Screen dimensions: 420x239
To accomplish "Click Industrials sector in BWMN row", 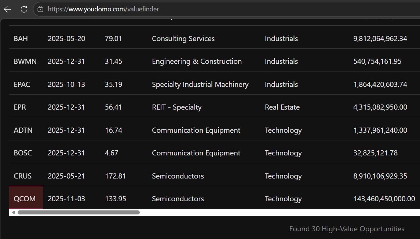I will [x=281, y=61].
